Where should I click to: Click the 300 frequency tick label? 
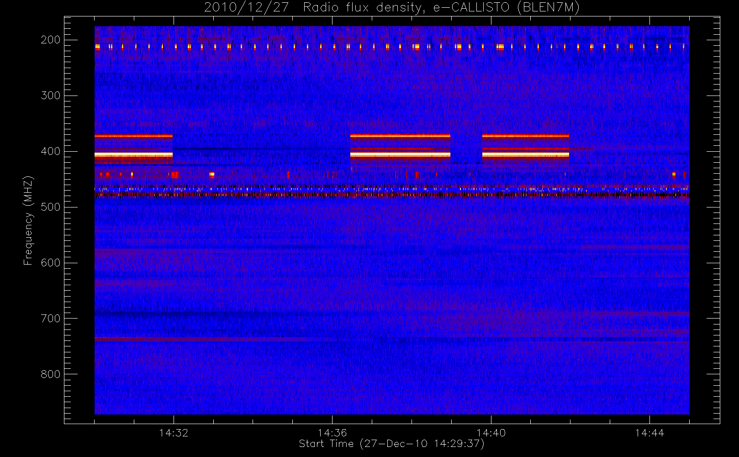tap(51, 96)
